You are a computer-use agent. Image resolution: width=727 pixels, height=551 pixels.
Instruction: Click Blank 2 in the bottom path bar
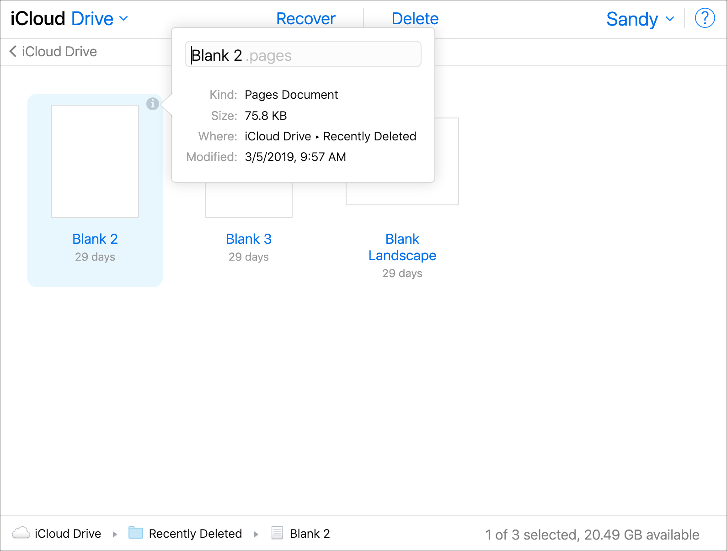pyautogui.click(x=310, y=534)
